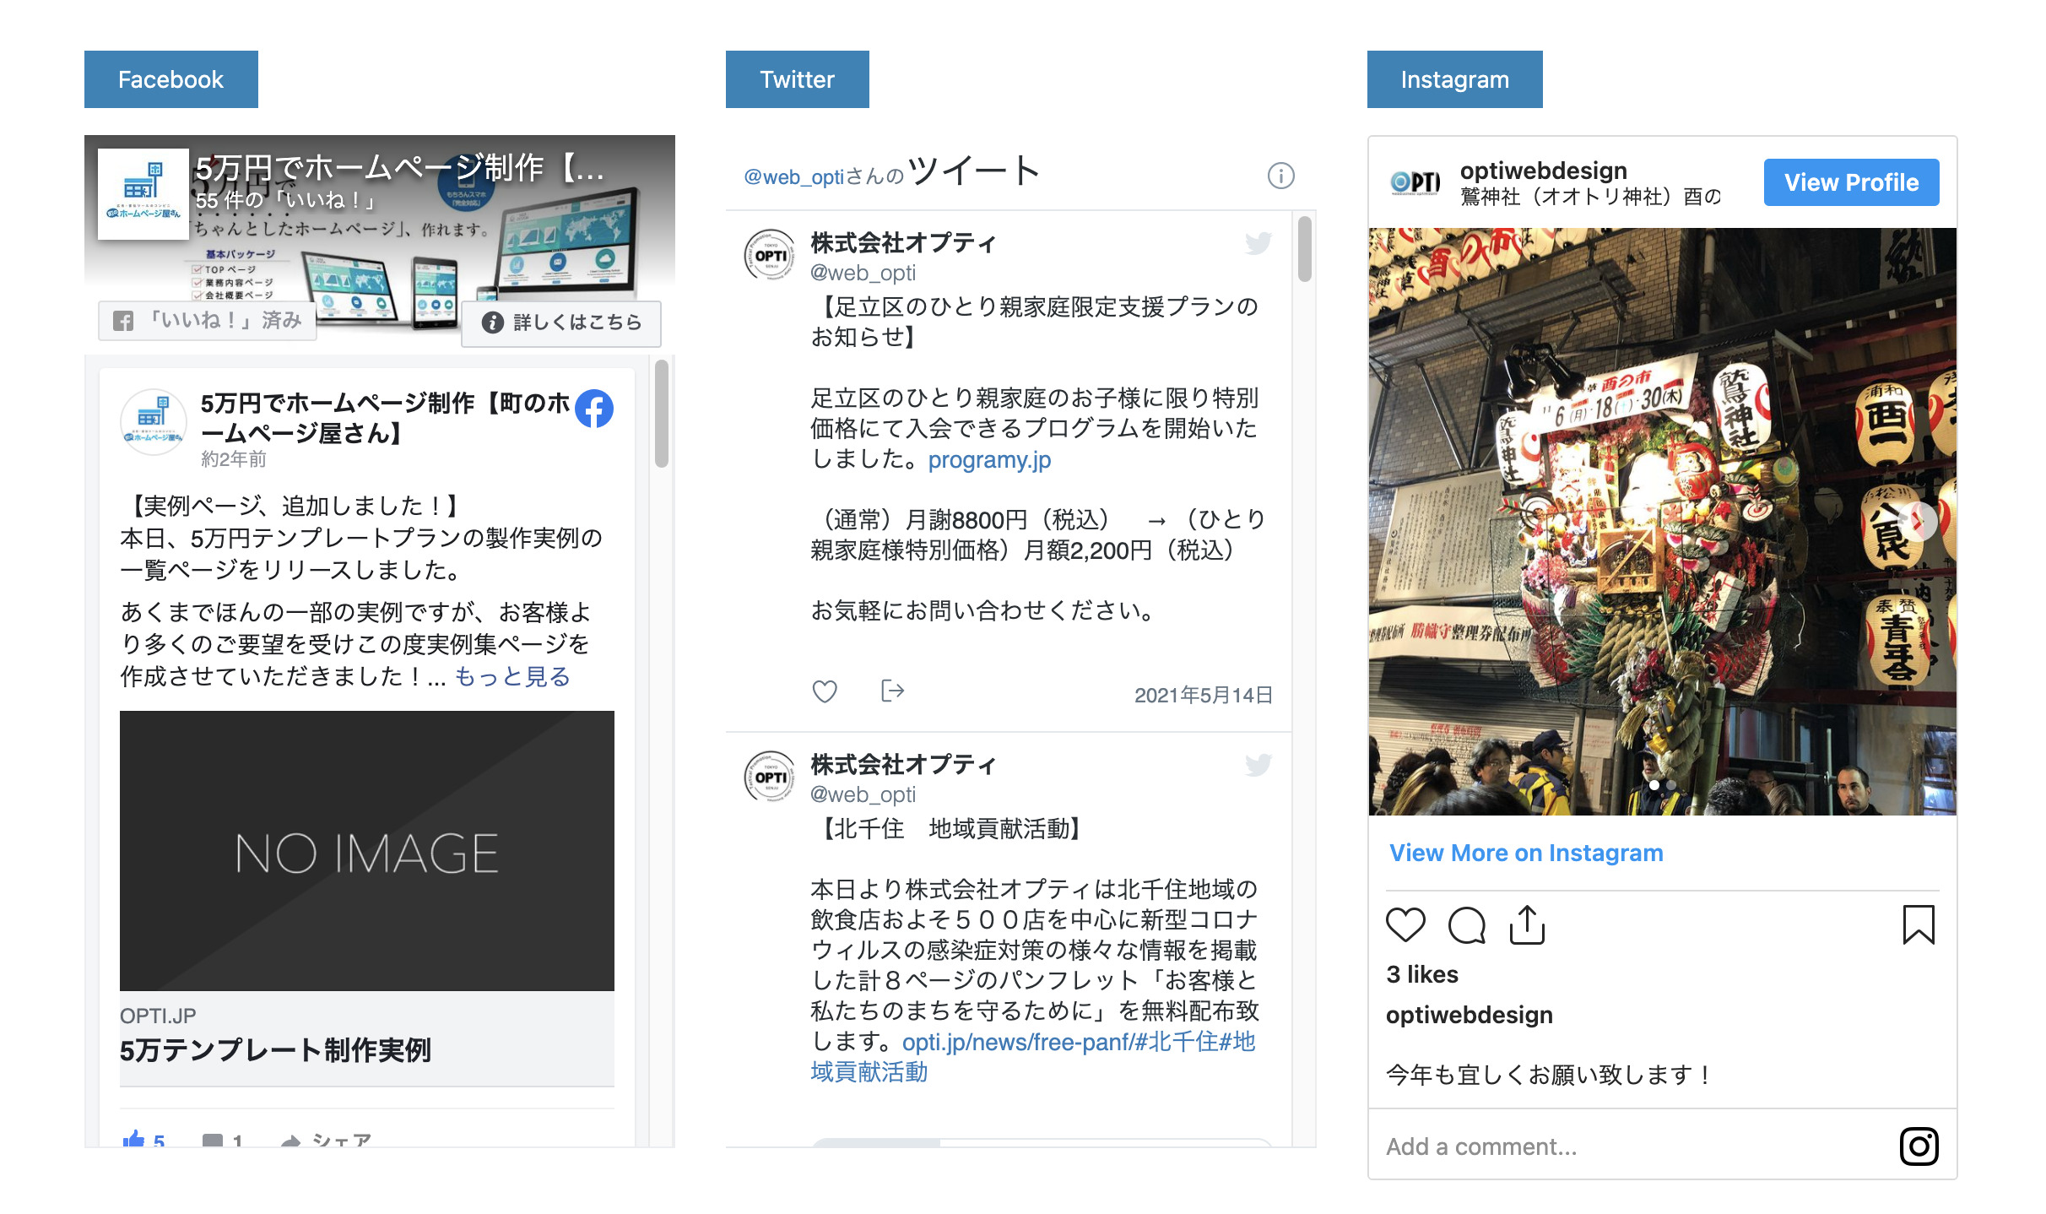Click the 域貢献活動 hashtag link

point(869,1072)
